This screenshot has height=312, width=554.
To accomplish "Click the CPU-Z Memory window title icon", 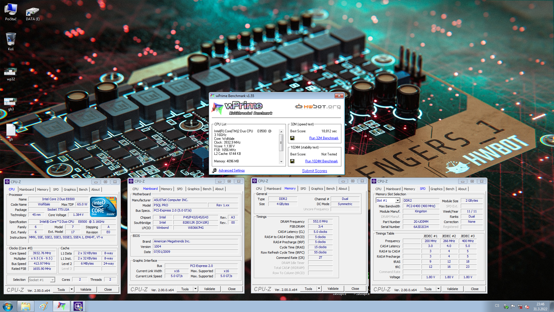I will click(x=254, y=181).
